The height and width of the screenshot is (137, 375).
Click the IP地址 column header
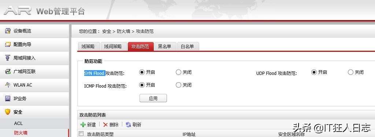click(189, 134)
